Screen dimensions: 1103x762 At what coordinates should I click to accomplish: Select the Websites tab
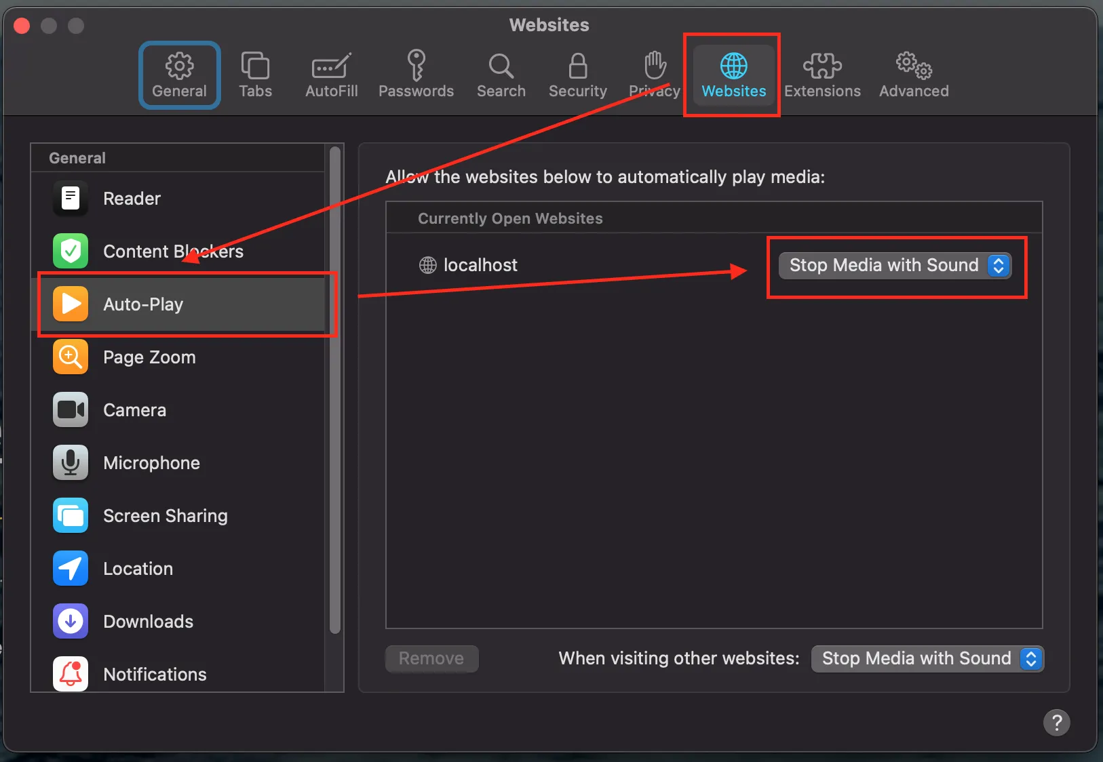pos(733,75)
